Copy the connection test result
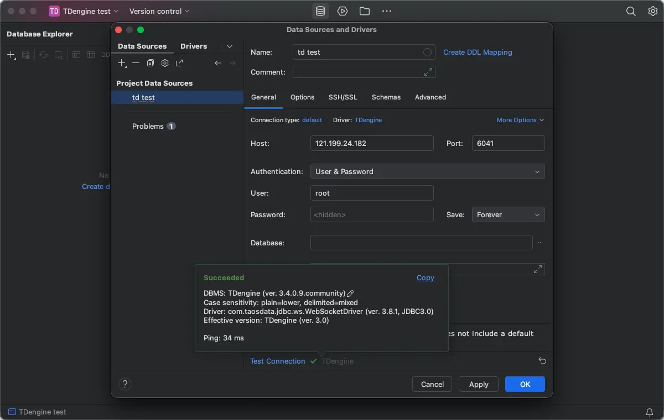The height and width of the screenshot is (420, 664). (426, 277)
